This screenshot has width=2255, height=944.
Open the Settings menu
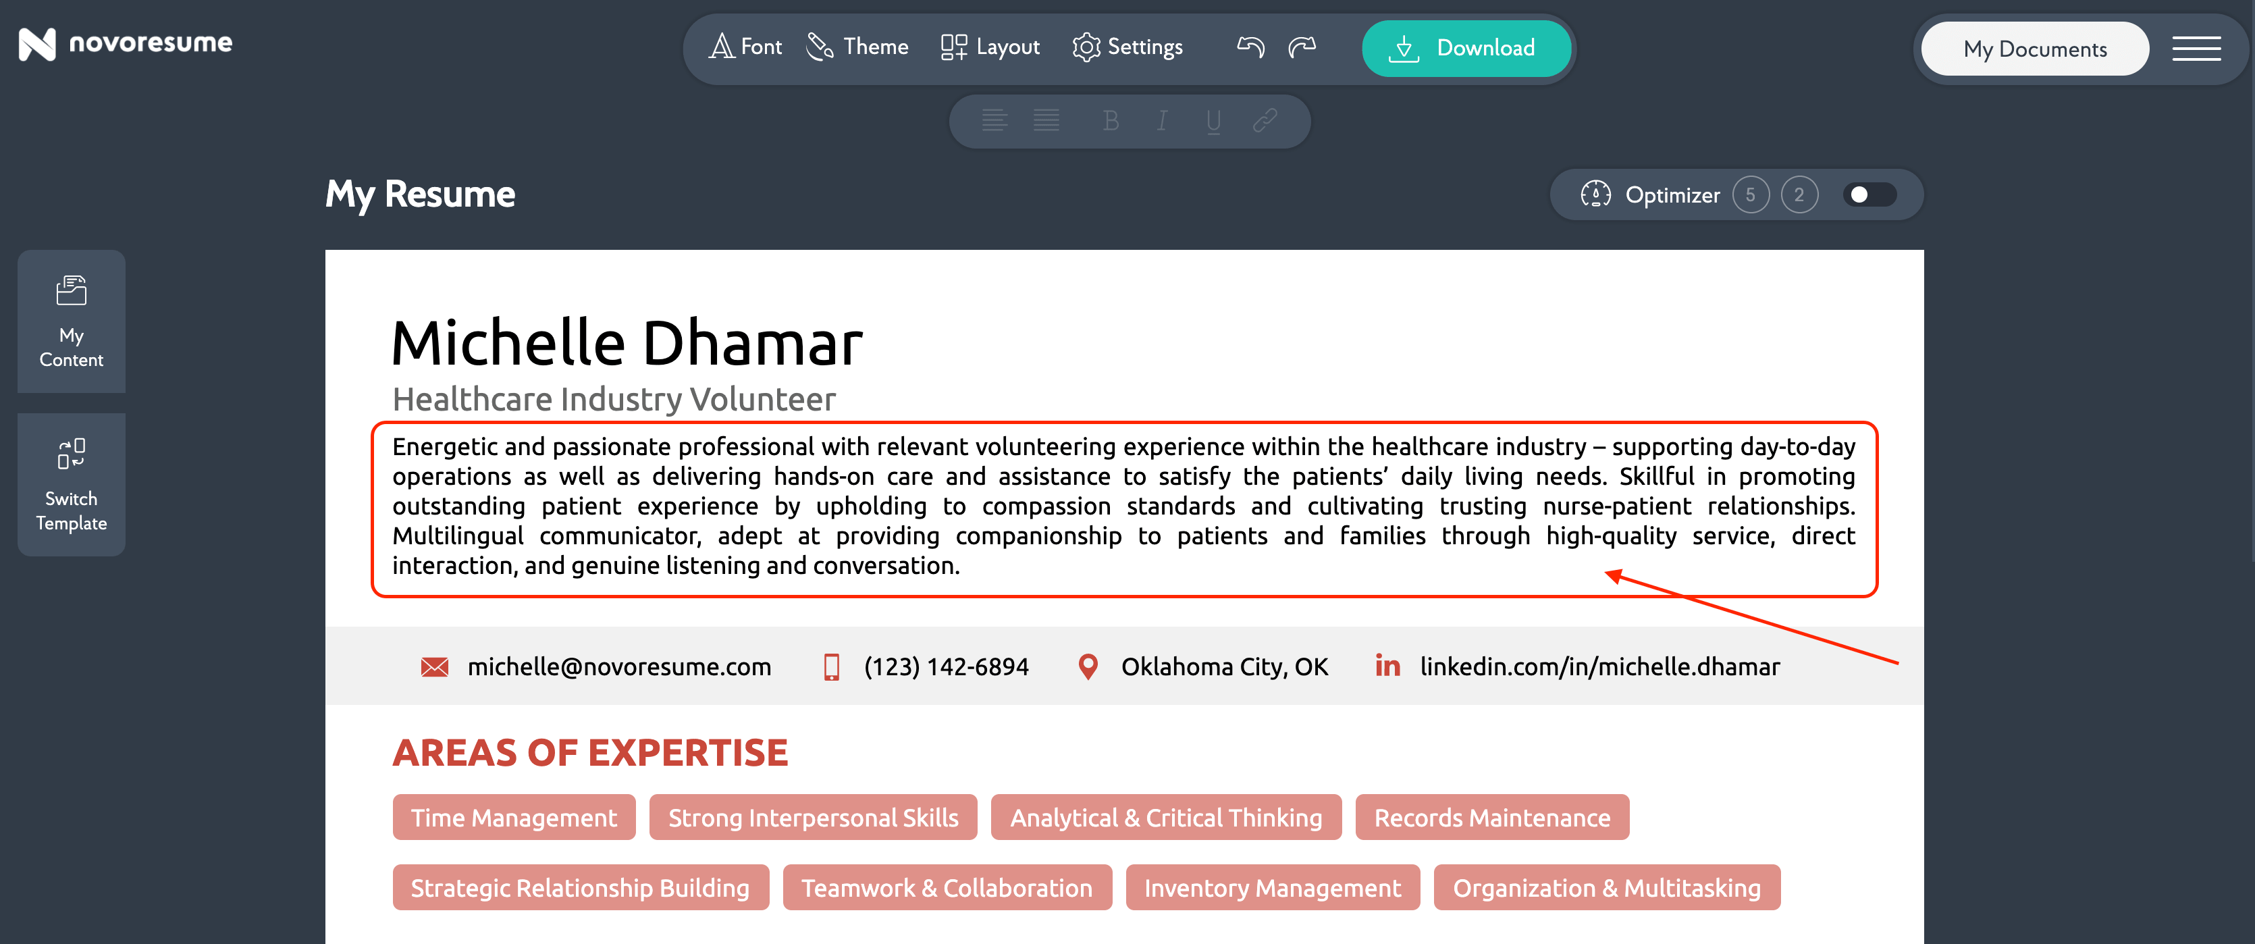1127,47
